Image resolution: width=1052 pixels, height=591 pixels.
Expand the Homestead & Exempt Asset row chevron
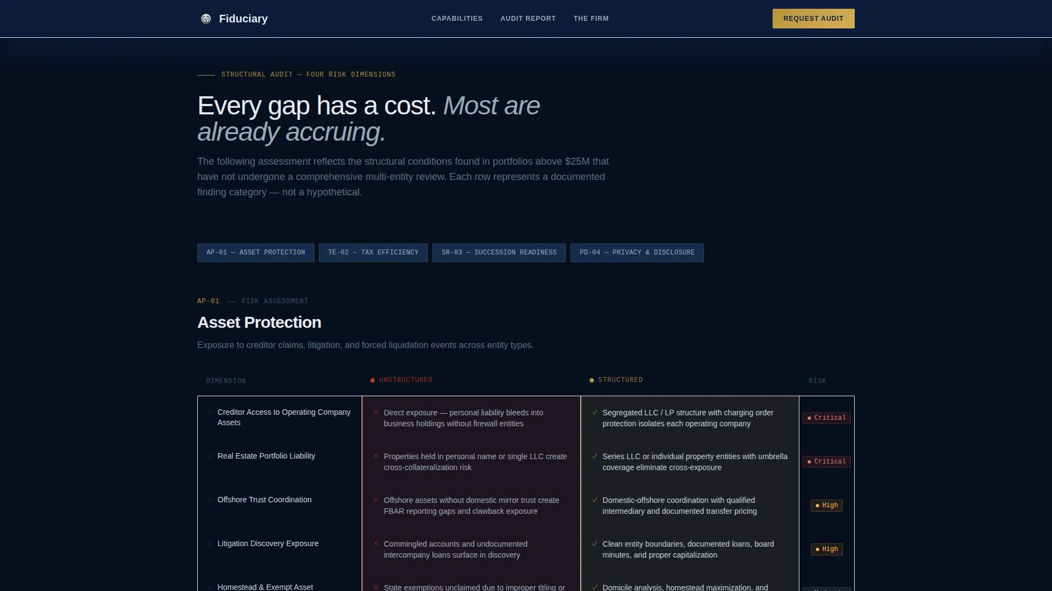(x=210, y=587)
